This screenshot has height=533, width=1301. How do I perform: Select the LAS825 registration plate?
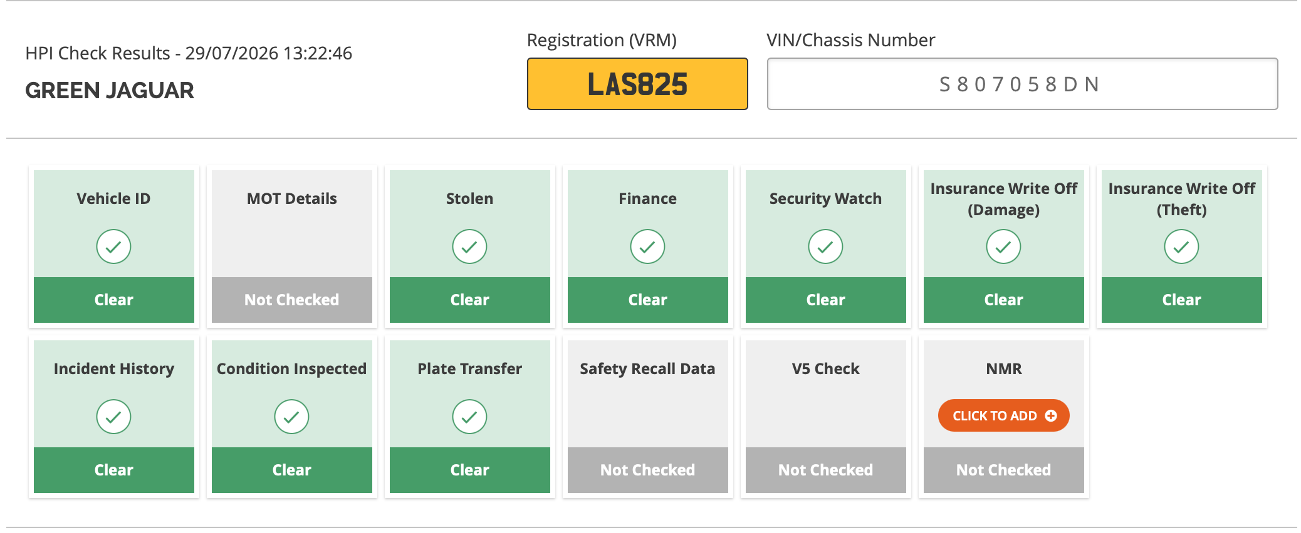coord(637,84)
